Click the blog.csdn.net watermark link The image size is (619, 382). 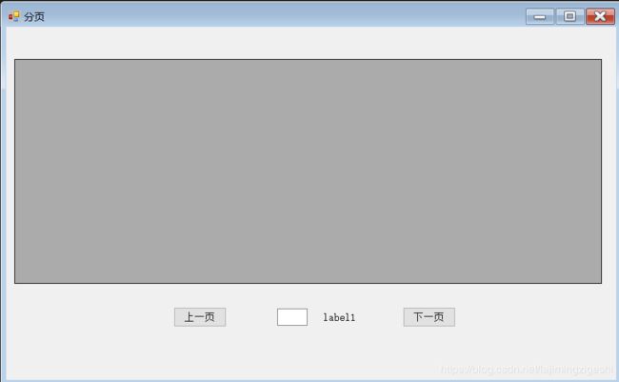[527, 370]
